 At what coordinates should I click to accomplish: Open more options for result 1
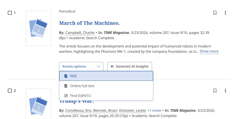[x=225, y=13]
